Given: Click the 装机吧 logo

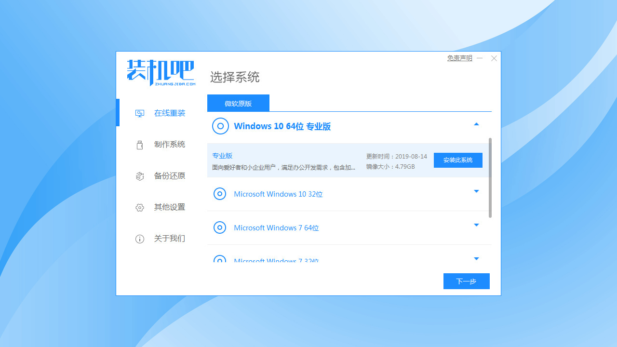Looking at the screenshot, I should click(x=161, y=73).
